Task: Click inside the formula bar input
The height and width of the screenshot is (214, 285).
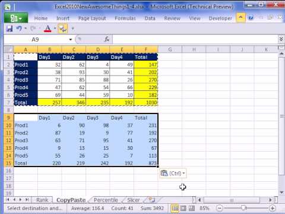Action: (x=195, y=39)
